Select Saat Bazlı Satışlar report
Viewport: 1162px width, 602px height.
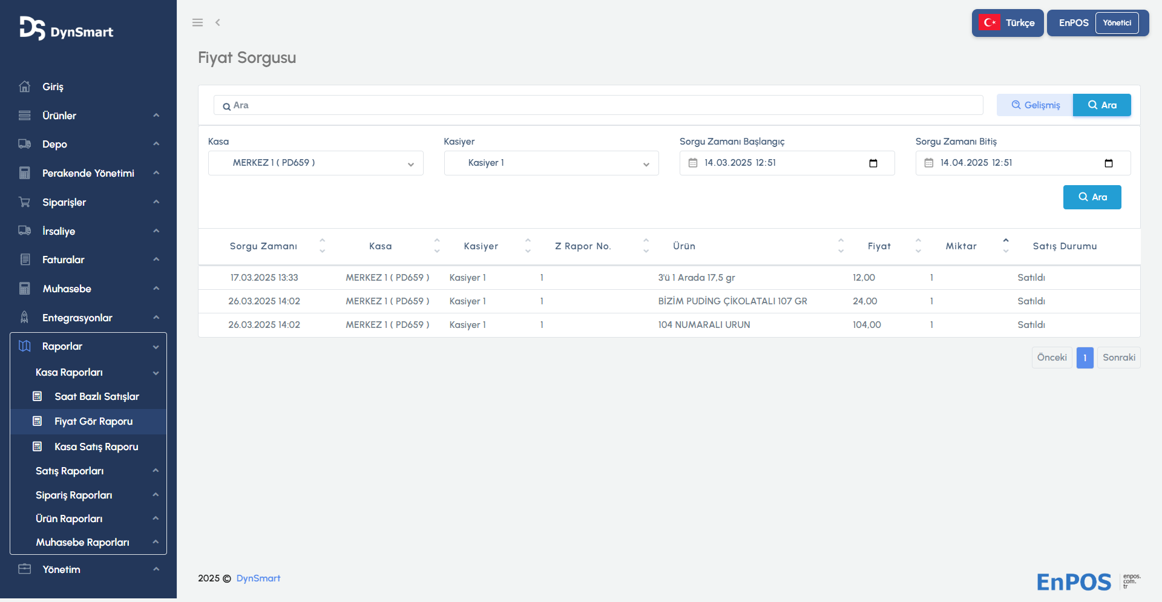(97, 396)
